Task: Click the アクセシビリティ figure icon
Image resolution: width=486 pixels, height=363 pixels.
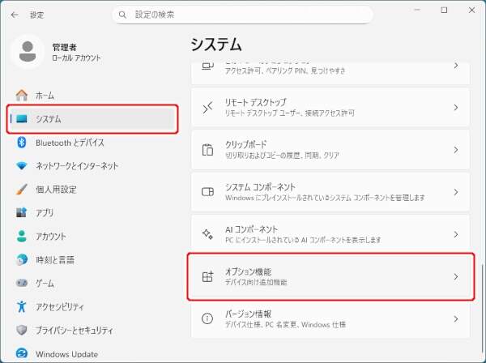Action: click(x=22, y=306)
